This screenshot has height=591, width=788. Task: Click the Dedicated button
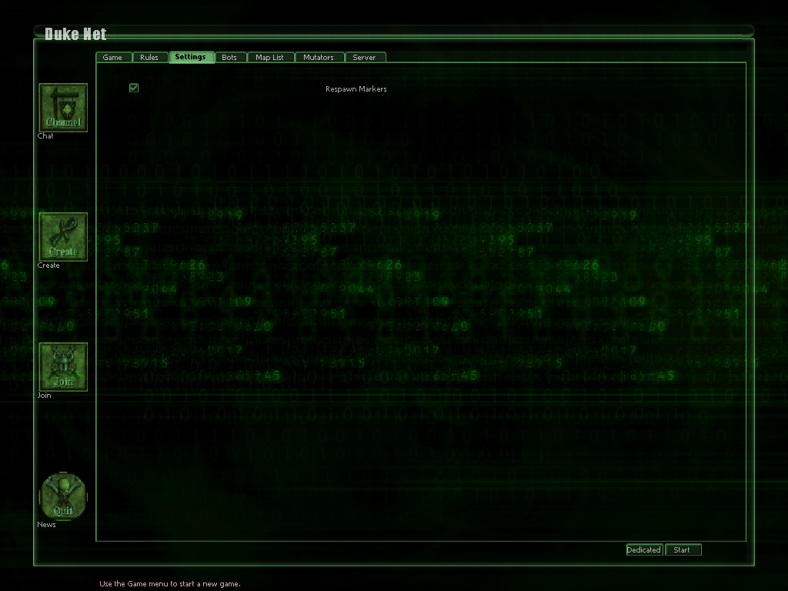644,549
